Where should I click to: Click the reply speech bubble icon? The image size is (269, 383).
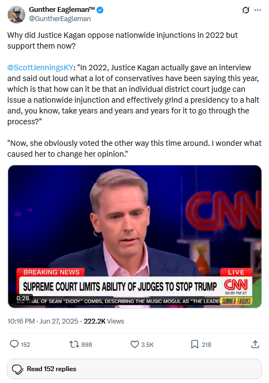point(14,345)
